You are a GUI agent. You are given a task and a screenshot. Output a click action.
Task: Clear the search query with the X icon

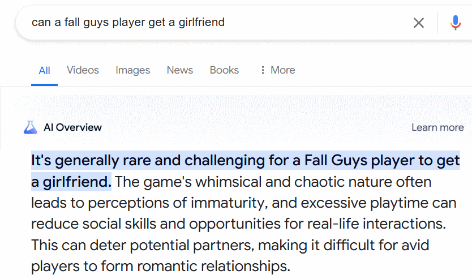pos(418,23)
